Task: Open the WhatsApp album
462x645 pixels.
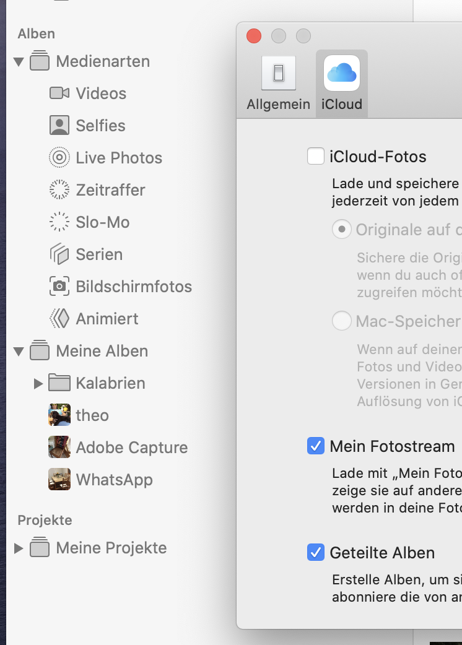Action: coord(114,480)
